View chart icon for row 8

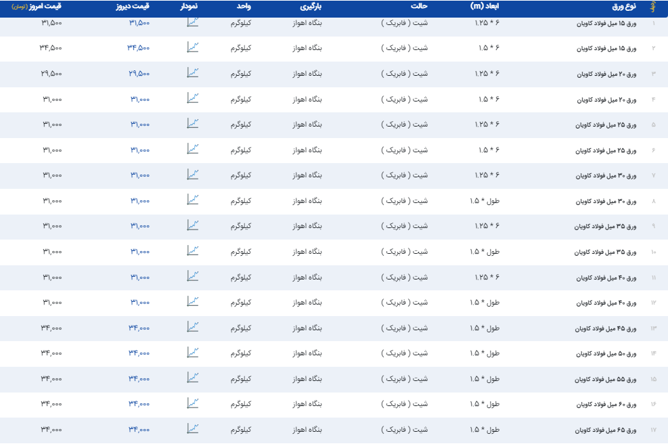tap(193, 200)
